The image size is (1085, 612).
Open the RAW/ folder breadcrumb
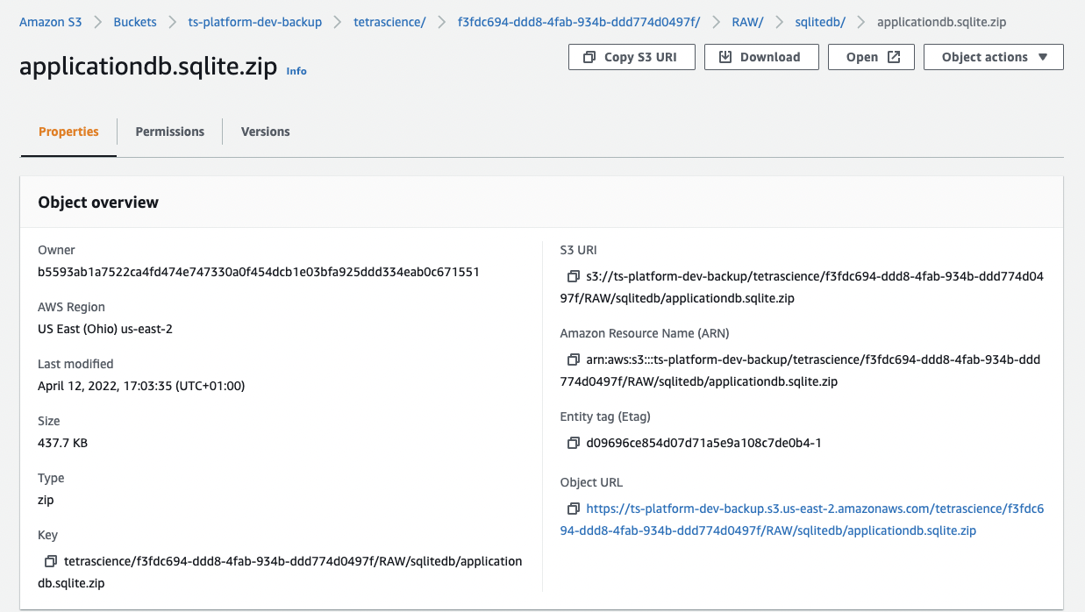click(x=747, y=21)
